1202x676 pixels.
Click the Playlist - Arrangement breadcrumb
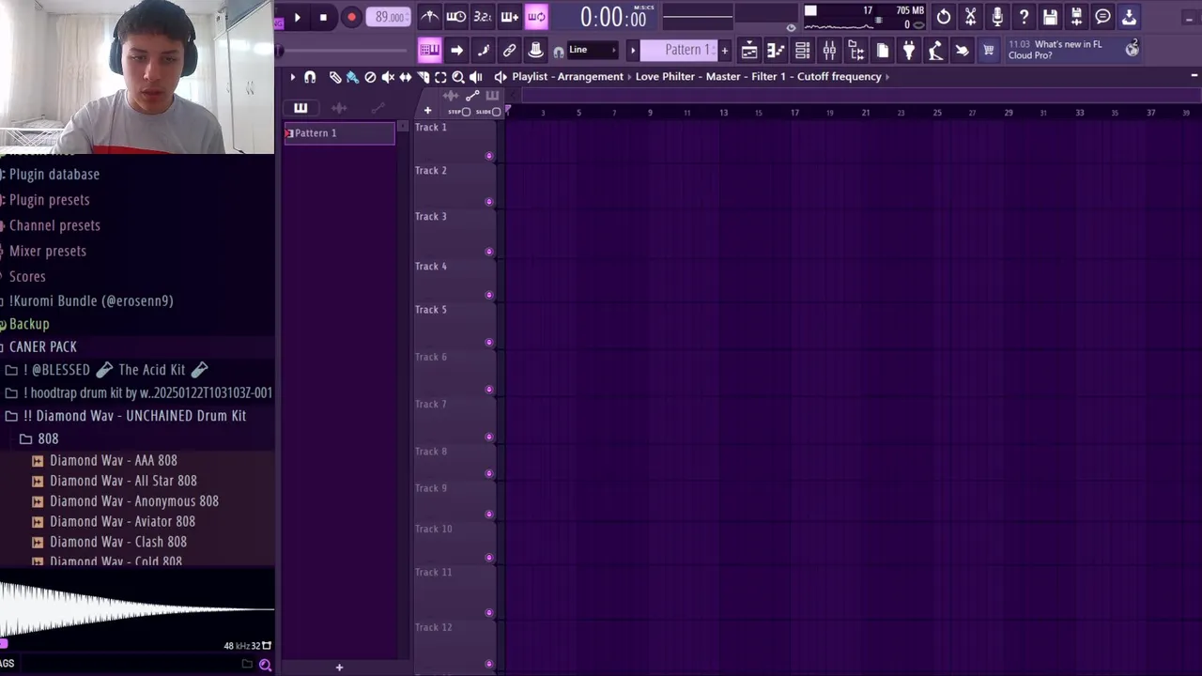coord(567,77)
